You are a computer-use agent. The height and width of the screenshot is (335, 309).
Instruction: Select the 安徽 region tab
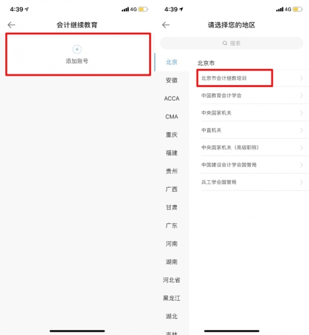coord(171,80)
